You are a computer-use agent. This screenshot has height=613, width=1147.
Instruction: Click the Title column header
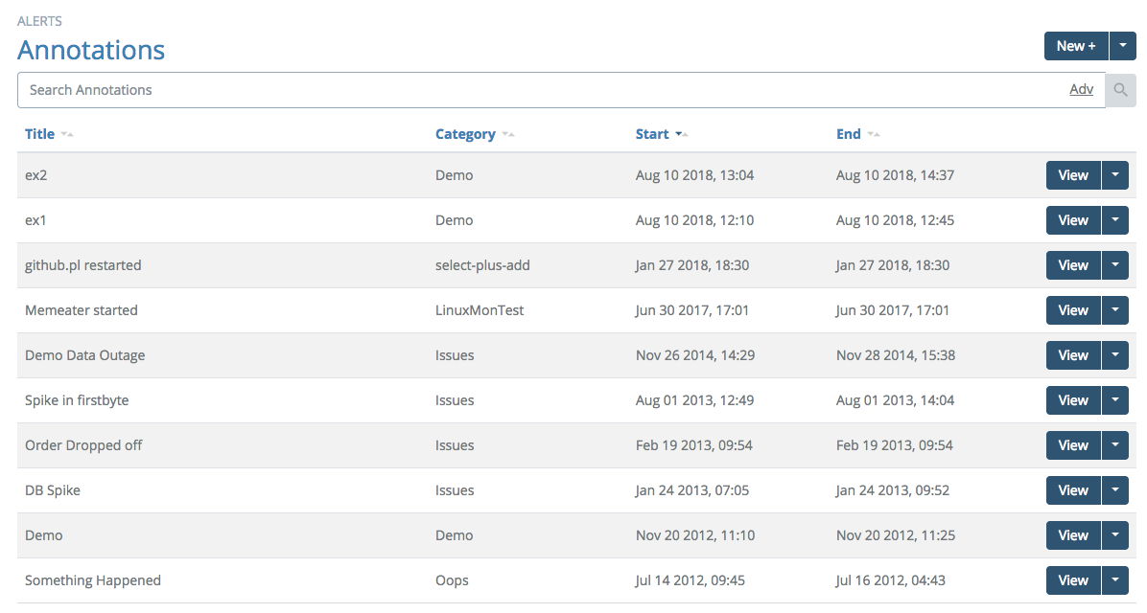[x=39, y=134]
